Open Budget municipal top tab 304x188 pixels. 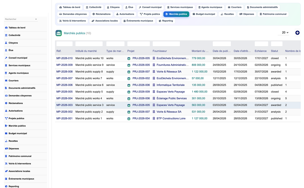(x=204, y=14)
